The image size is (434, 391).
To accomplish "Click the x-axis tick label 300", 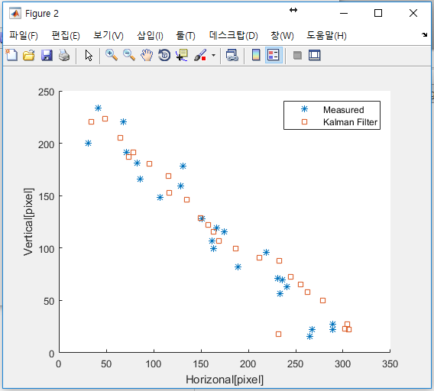I will (x=342, y=364).
